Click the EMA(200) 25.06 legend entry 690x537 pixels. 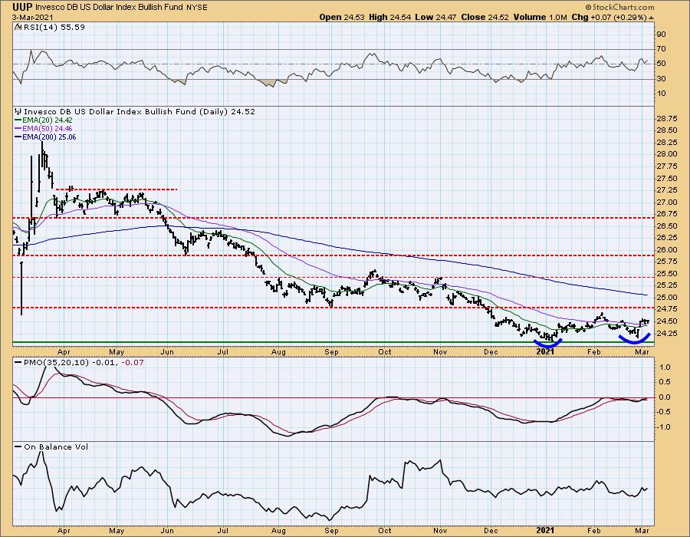pyautogui.click(x=45, y=137)
